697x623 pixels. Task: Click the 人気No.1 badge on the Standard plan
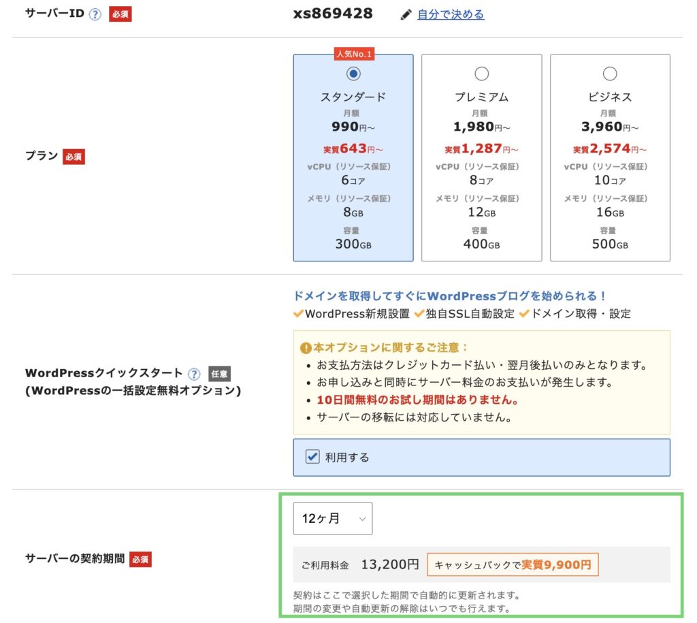pyautogui.click(x=353, y=54)
